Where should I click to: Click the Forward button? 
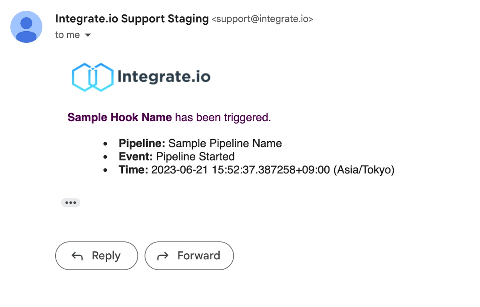click(189, 256)
